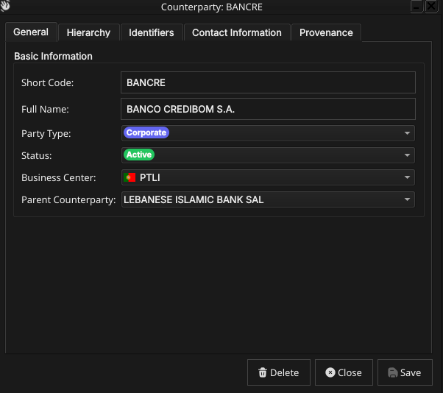Switch to the General tab
Screen dimensions: 443x393
pos(31,32)
